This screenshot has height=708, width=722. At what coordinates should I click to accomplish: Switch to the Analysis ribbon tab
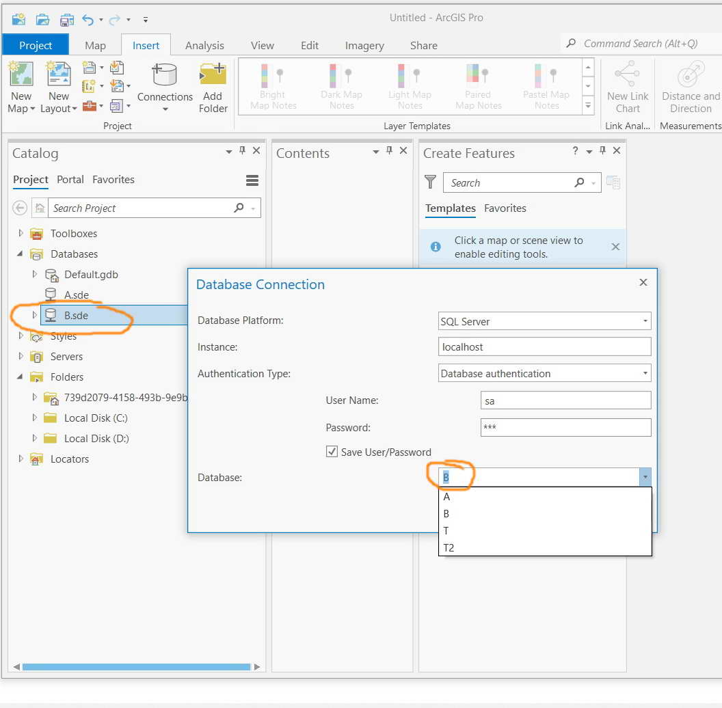(x=204, y=45)
